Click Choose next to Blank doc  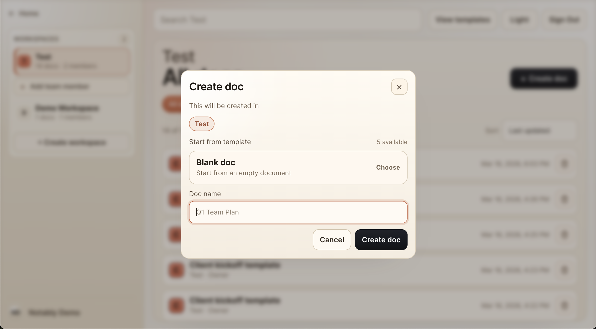coord(388,167)
